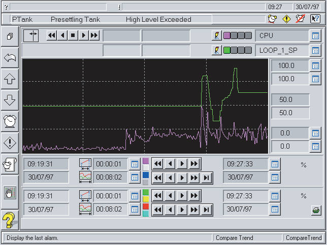Step cursor right with top toolbar arrow
327x245 pixels.
pos(83,36)
